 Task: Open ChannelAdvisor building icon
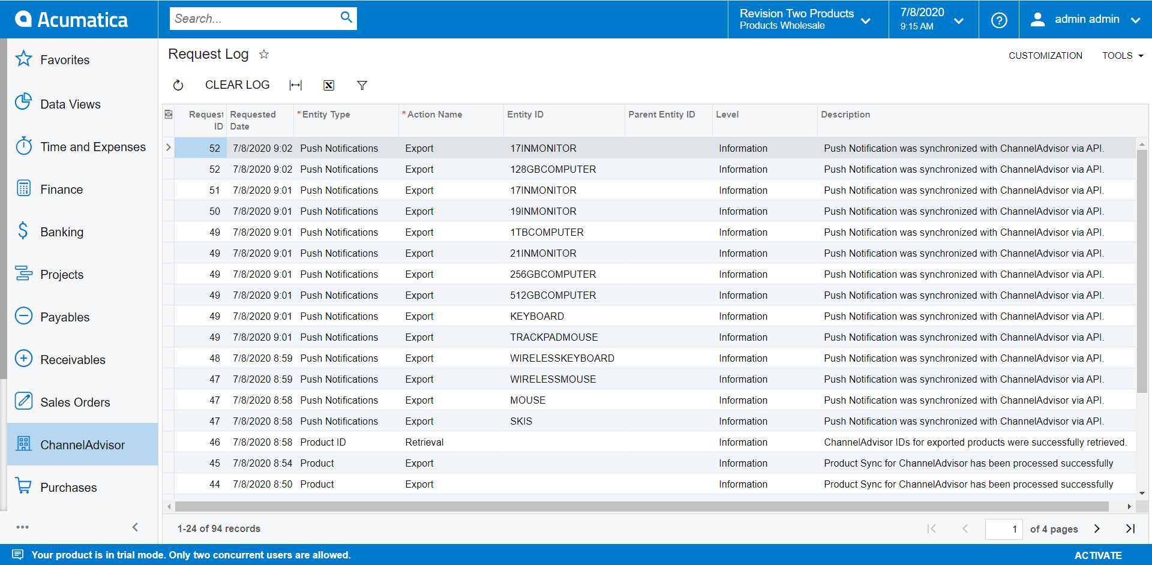(23, 444)
